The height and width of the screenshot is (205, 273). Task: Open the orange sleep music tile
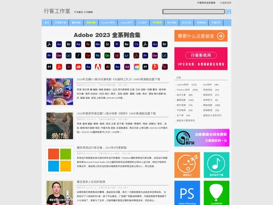(x=187, y=165)
